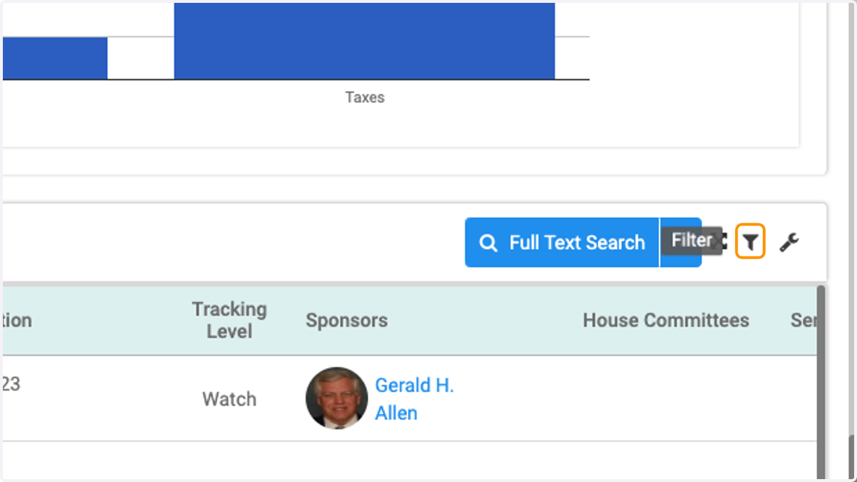
Task: Click the partially visible Senate column header
Action: (x=803, y=321)
